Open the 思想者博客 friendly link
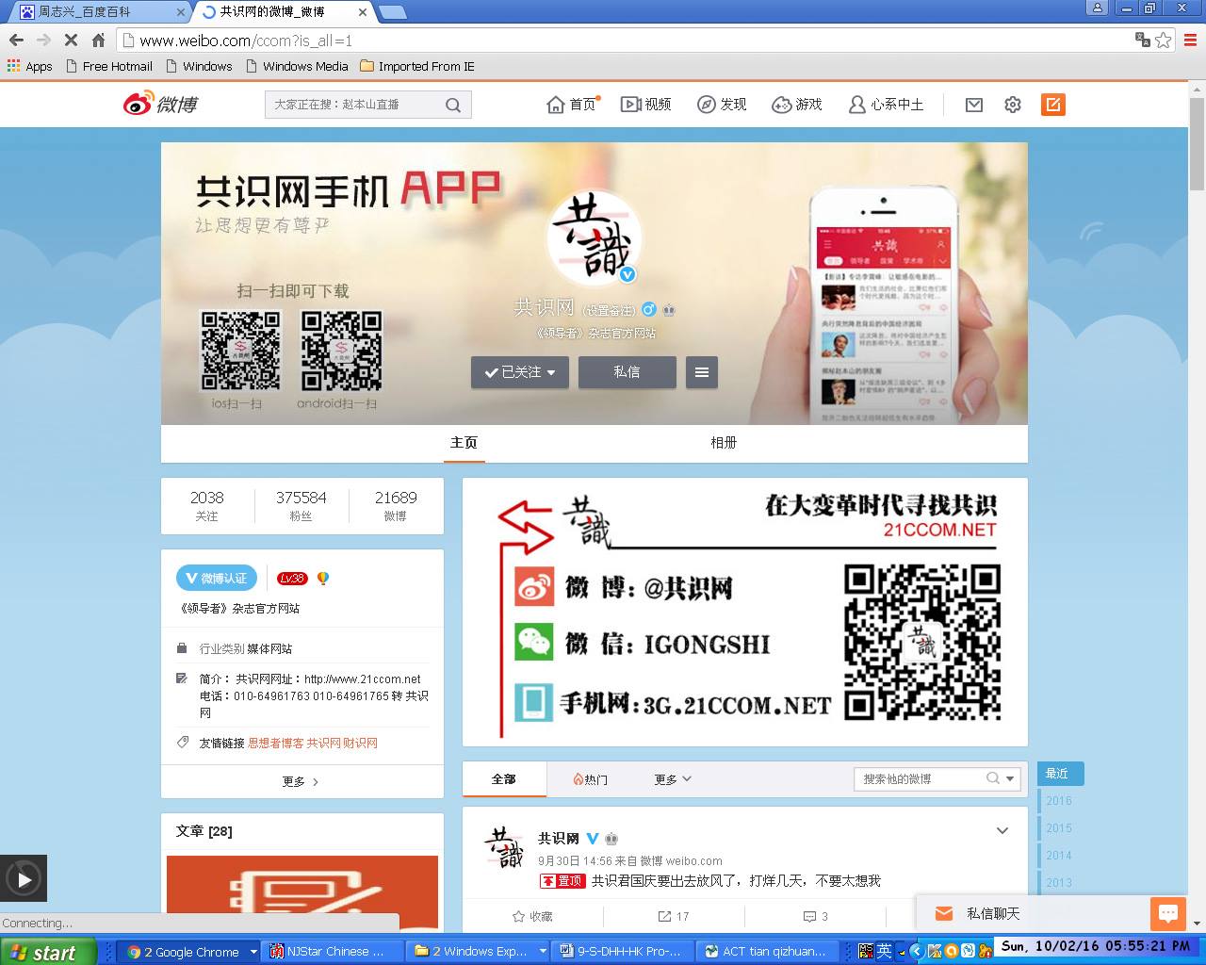1206x965 pixels. [276, 743]
